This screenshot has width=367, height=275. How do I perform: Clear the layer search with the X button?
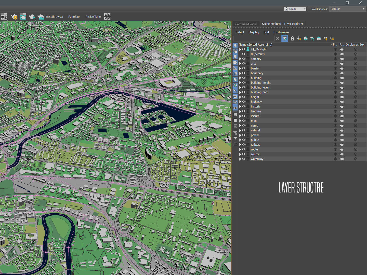pyautogui.click(x=278, y=38)
